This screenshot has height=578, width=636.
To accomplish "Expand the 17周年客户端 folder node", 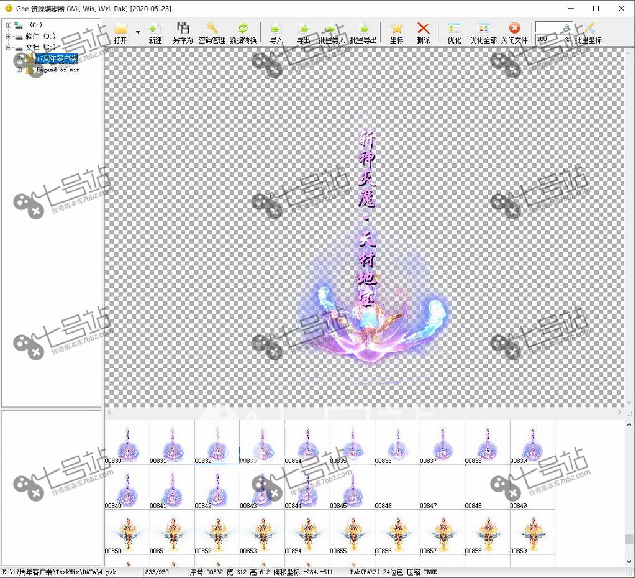I will 19,58.
